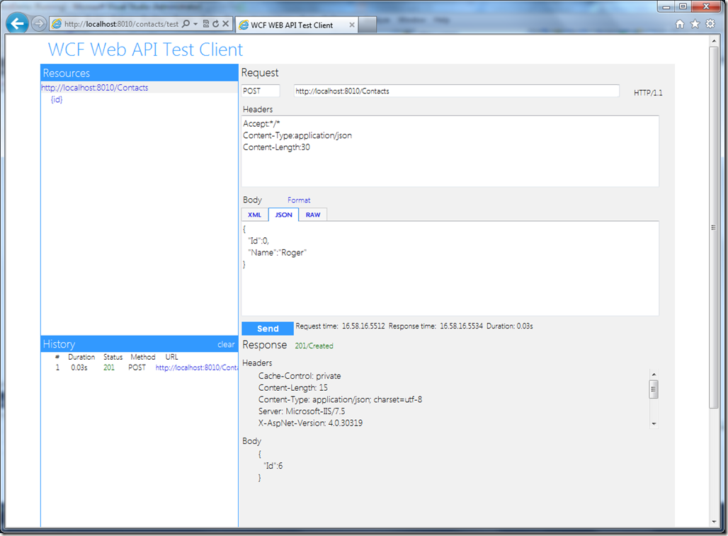Screen dimensions: 728x536
Task: Open the address bar dropdown arrow
Action: [195, 23]
